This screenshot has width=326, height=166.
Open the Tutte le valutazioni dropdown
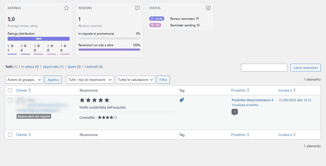tap(135, 80)
